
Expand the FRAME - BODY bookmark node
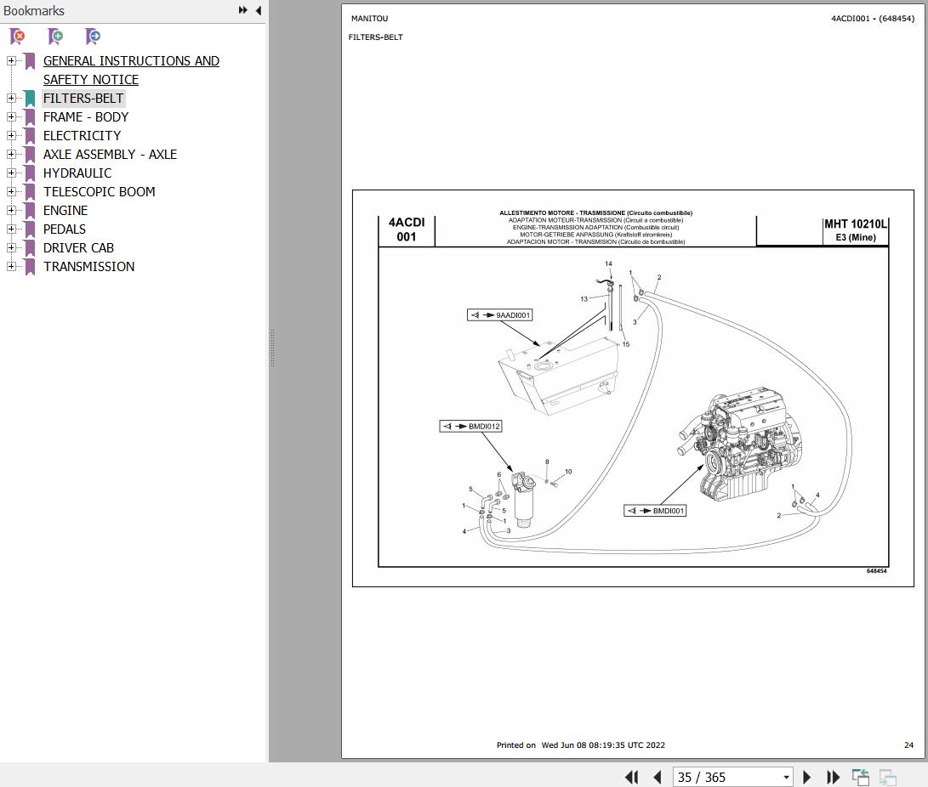click(11, 116)
